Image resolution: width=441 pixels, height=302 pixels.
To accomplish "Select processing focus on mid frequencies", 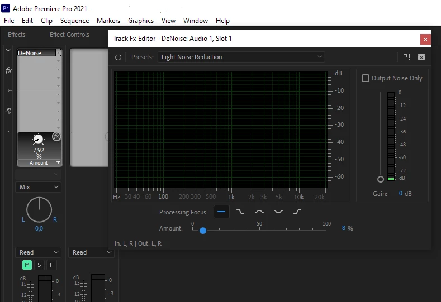I will pos(259,212).
